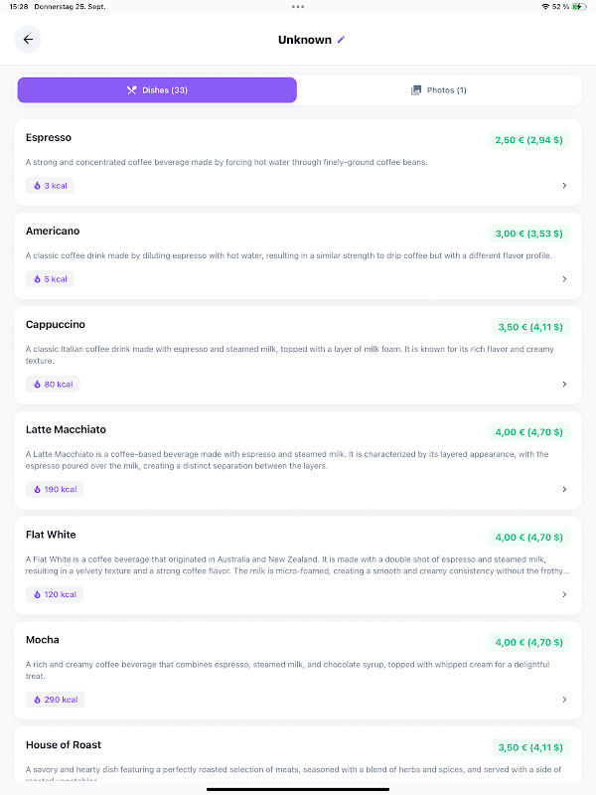Expand Latte Macchiato via right chevron

pos(564,489)
